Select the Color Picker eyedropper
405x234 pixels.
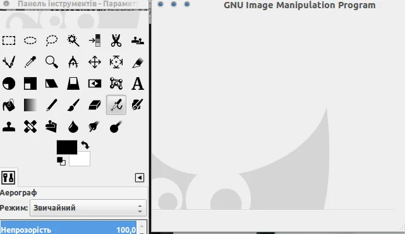pyautogui.click(x=30, y=62)
